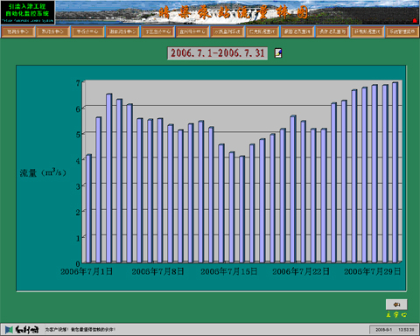420x336 pixels.
Task: Open the second brown navigation menu button
Action: 52,31
